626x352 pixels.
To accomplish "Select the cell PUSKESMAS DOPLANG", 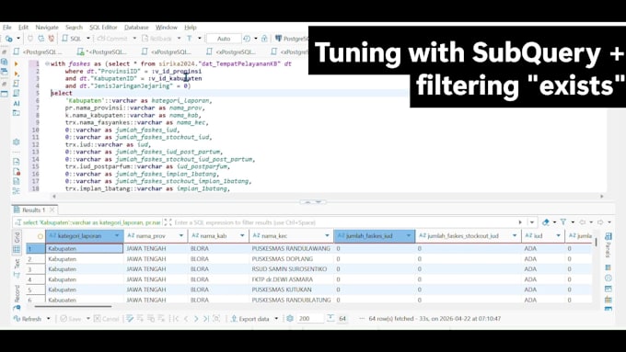I will (291, 259).
